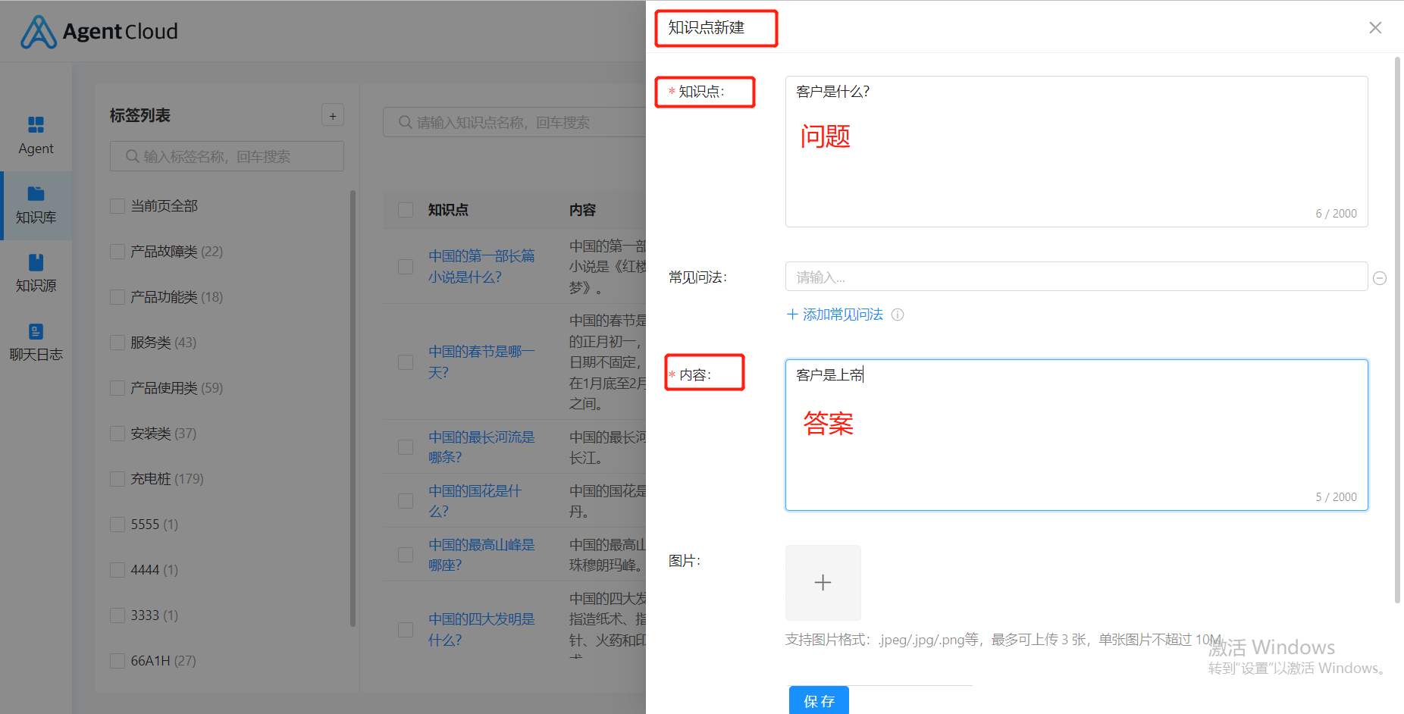Image resolution: width=1404 pixels, height=714 pixels.
Task: Remove the 常见问法 input row
Action: tap(1380, 278)
